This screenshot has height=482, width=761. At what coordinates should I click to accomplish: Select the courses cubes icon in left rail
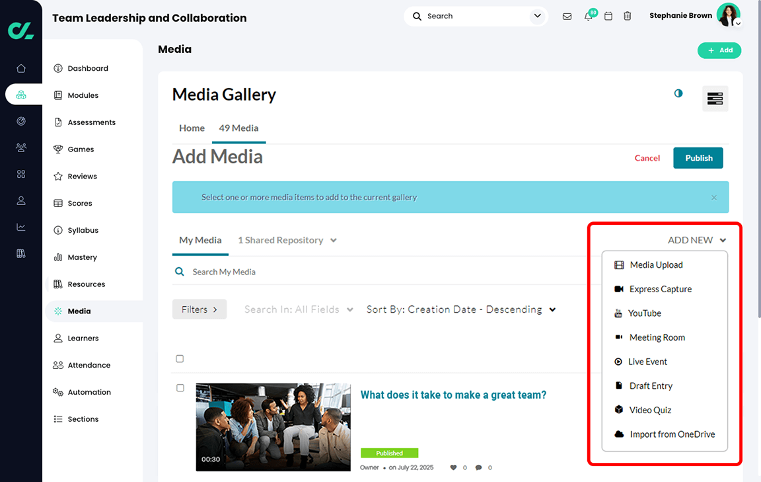click(21, 95)
